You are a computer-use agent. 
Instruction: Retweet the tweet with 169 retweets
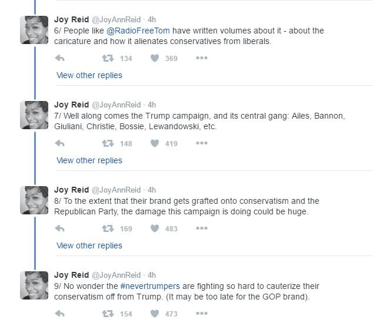pos(107,228)
